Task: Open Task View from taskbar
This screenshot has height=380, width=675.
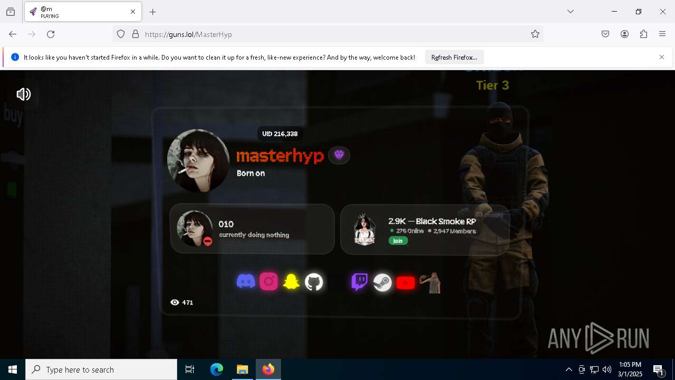Action: click(x=190, y=369)
